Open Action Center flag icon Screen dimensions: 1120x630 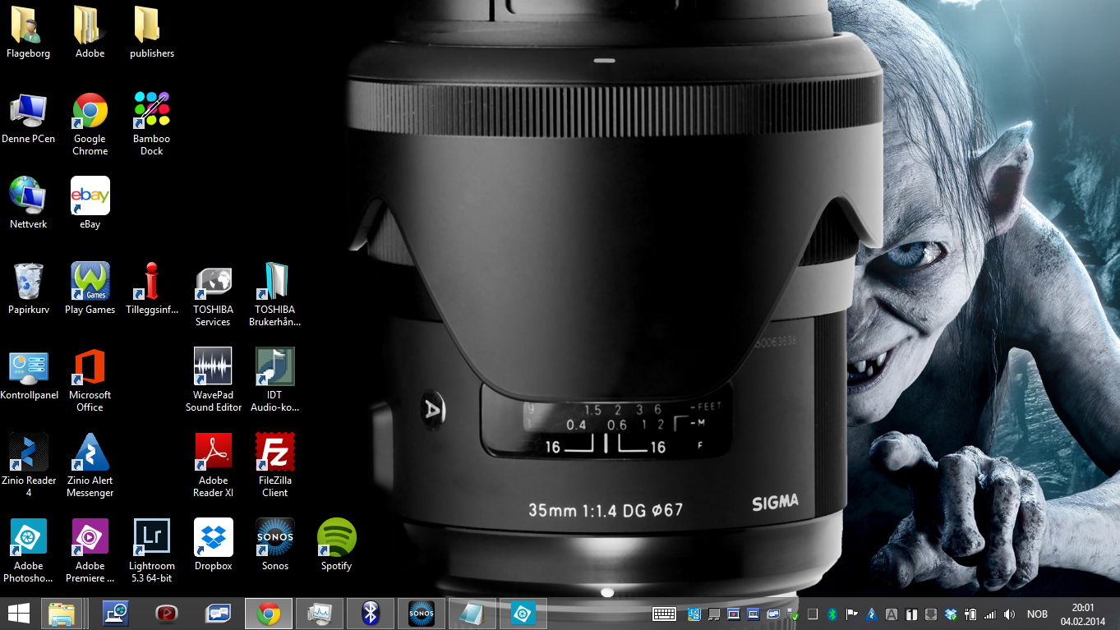coord(852,614)
